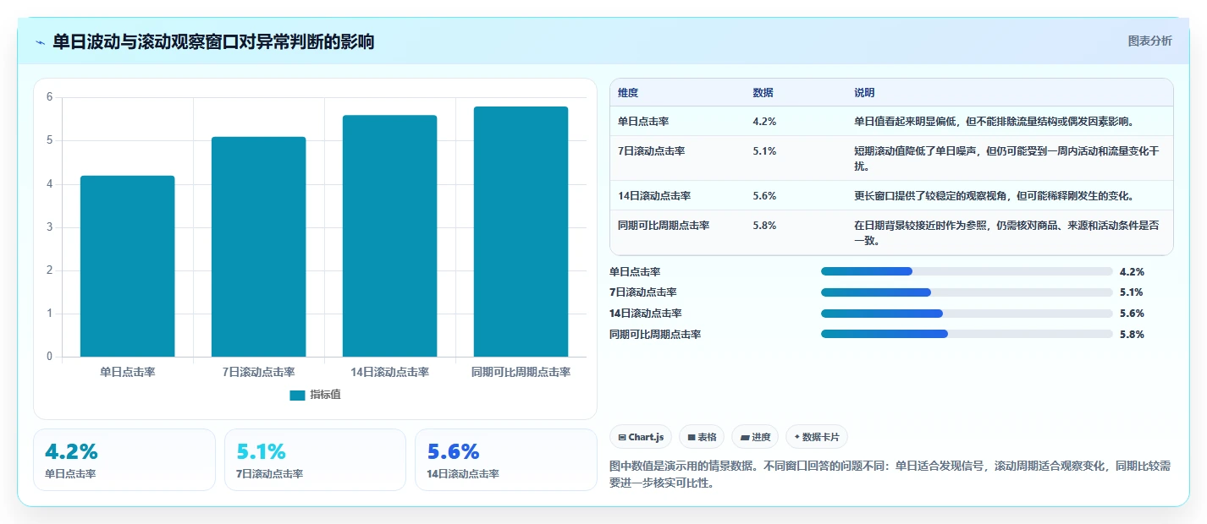The image size is (1207, 524).
Task: Select the 同期可比周期点击率 table row cell
Action: 664,225
